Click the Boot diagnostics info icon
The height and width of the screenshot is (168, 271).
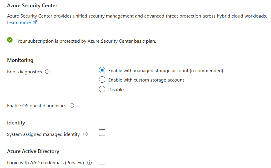point(47,72)
